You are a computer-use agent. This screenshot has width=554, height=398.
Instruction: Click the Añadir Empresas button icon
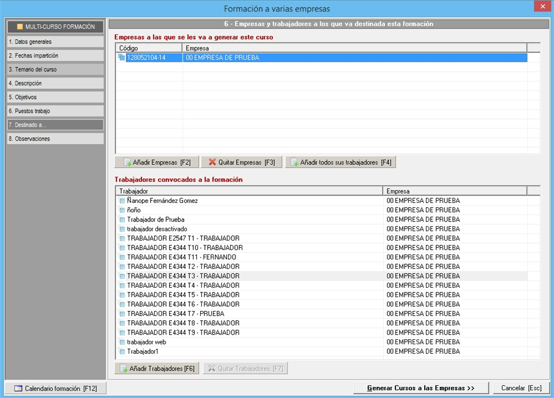point(126,163)
